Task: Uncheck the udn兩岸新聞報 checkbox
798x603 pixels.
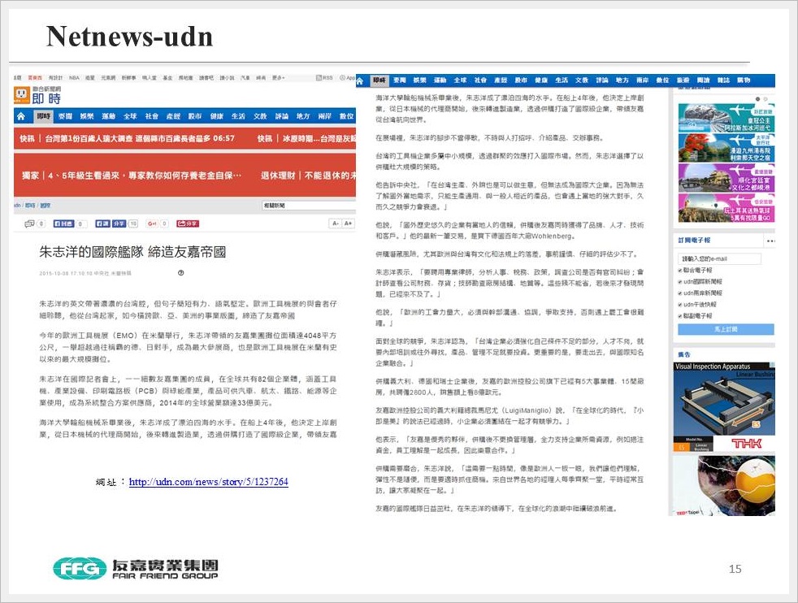Action: (x=679, y=292)
